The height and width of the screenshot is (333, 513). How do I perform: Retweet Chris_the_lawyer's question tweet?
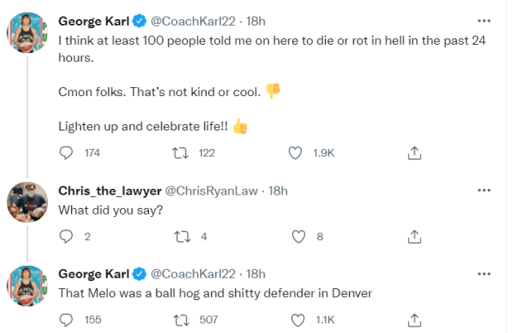pyautogui.click(x=181, y=236)
